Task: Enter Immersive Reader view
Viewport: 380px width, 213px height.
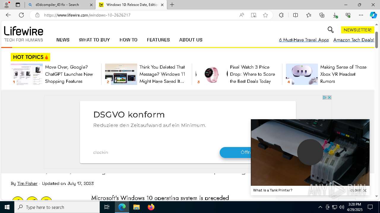Action: (x=254, y=15)
